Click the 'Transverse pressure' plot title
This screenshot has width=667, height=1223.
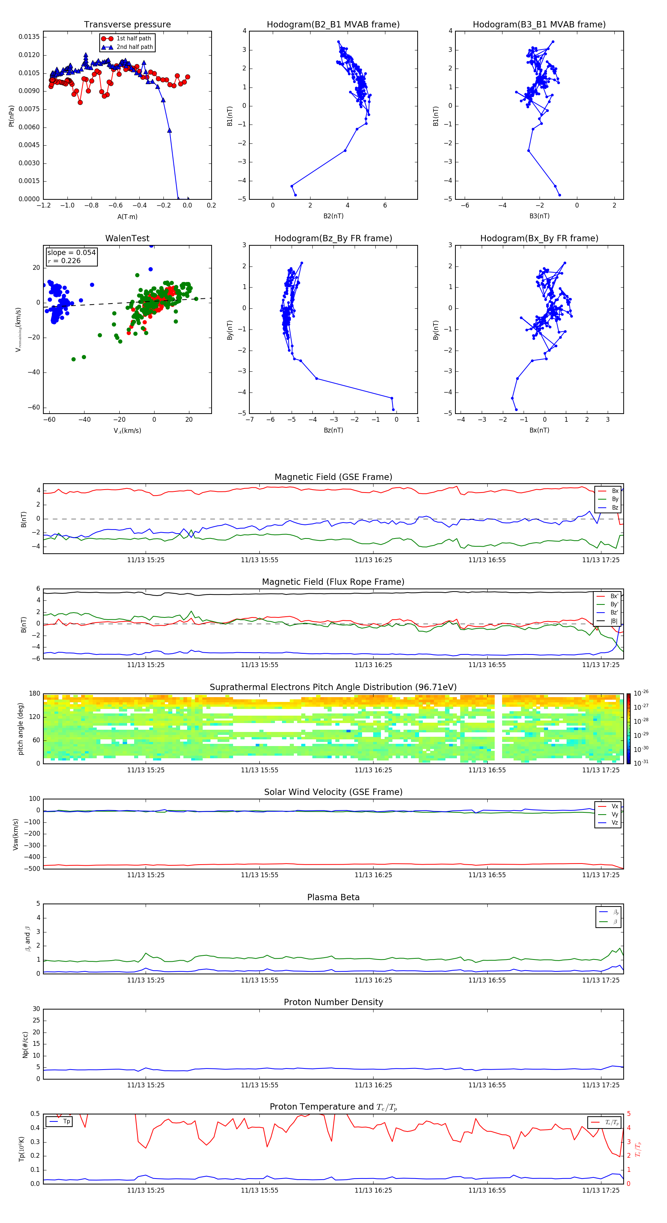coord(127,24)
